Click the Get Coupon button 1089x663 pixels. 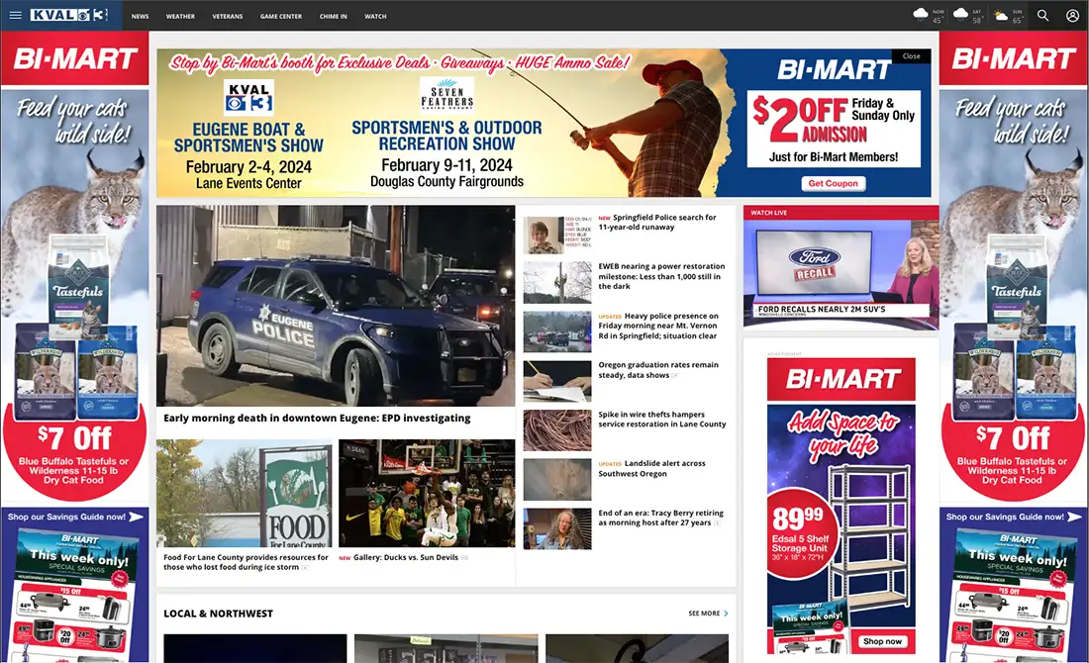pos(833,183)
